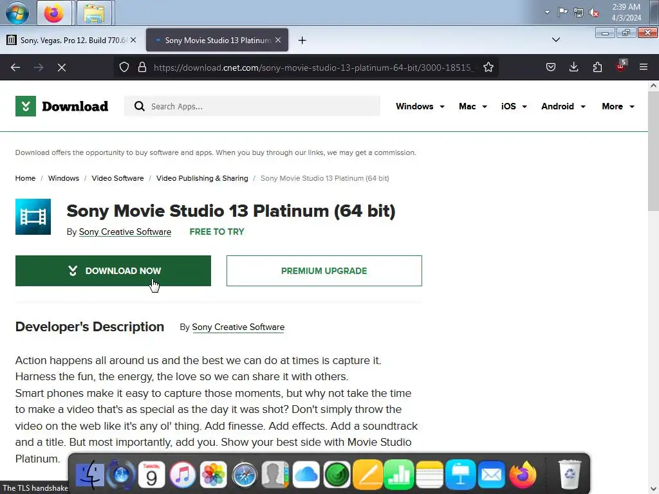Expand the More menu
659x494 pixels.
[x=618, y=106]
